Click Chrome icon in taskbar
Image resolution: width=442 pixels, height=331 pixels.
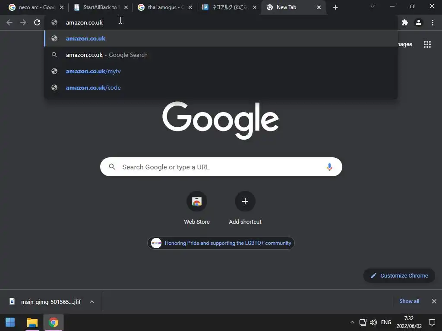tap(53, 322)
